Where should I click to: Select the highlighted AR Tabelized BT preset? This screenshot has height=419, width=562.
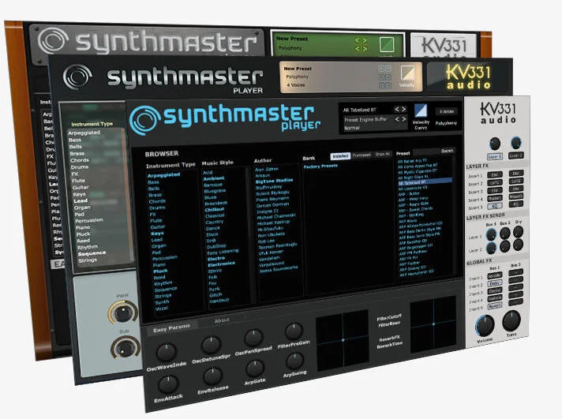[x=425, y=182]
